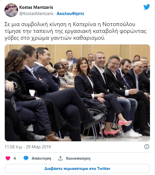Click the brown leather shoe in photo
The image size is (155, 175).
58,138
